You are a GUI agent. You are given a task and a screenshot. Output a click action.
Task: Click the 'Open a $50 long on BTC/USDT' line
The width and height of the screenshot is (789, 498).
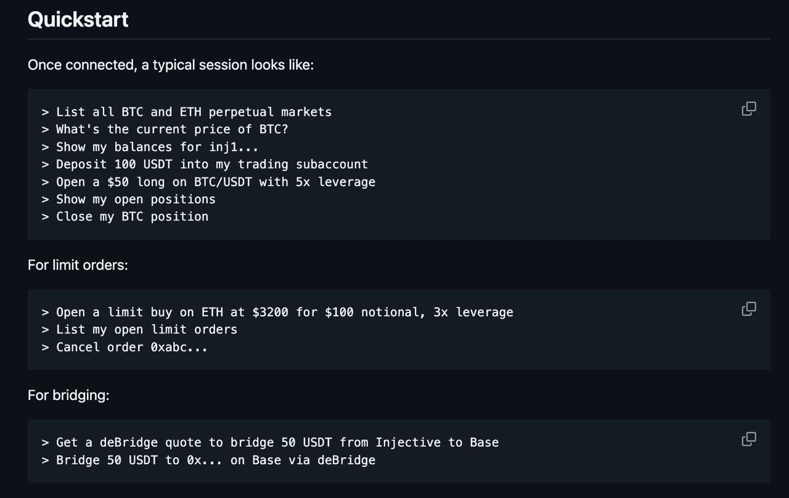pos(215,182)
